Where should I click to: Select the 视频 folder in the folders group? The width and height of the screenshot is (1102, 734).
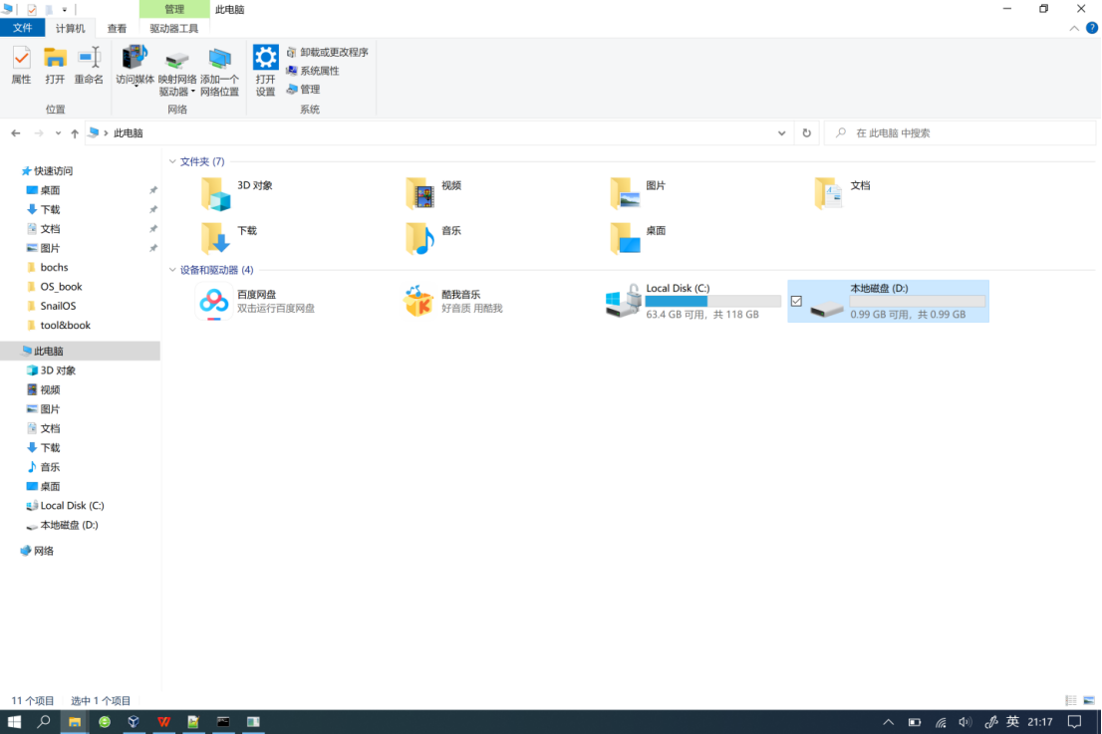click(x=434, y=192)
